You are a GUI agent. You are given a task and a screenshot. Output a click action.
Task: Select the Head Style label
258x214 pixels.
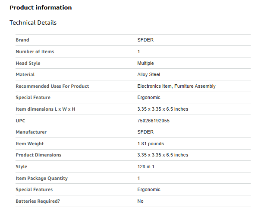[x=28, y=63]
